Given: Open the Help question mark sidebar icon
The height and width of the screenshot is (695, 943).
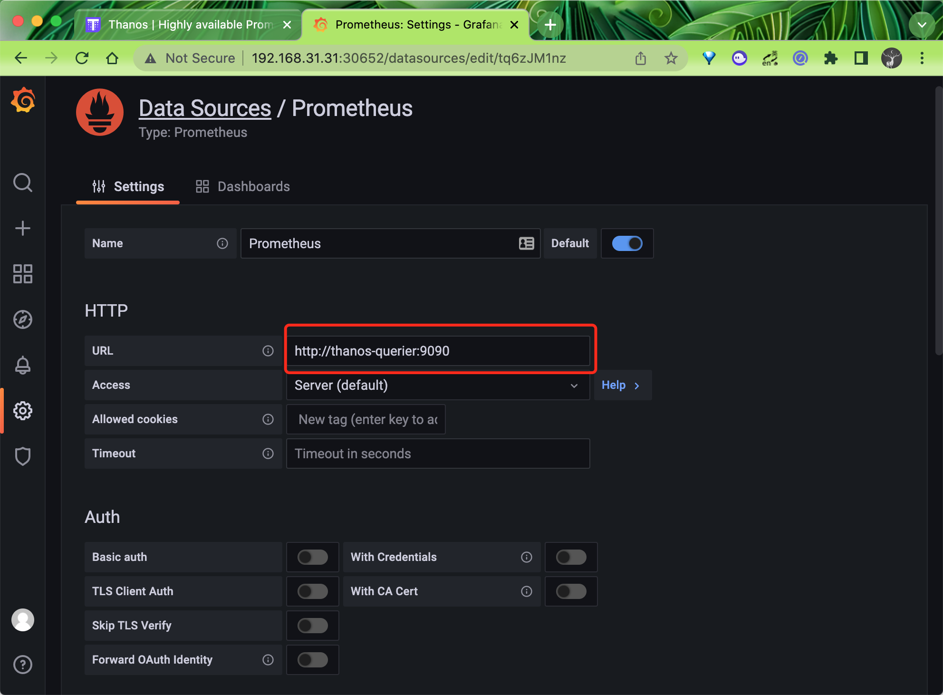Looking at the screenshot, I should click(22, 665).
